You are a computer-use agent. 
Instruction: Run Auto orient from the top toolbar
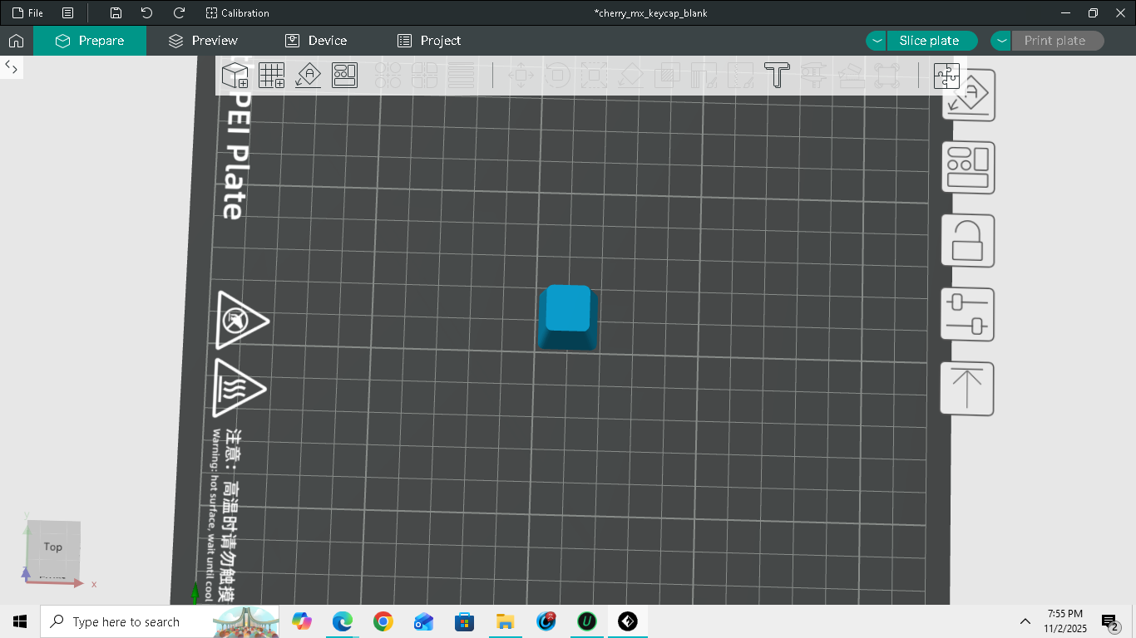click(309, 76)
